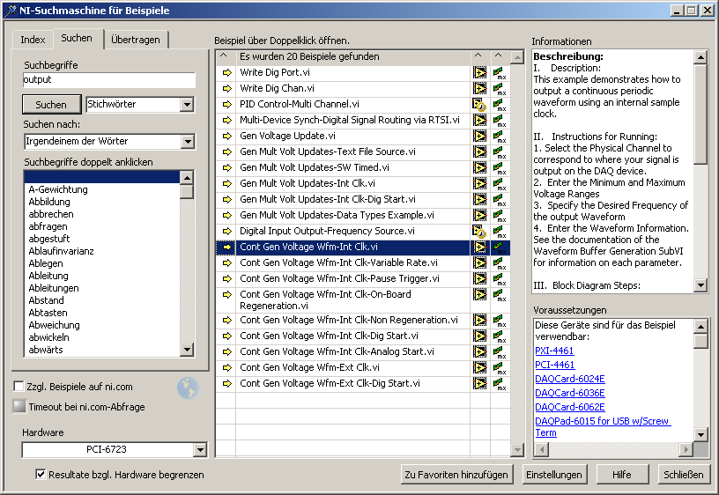Viewport: 719px width, 495px height.
Task: Click scroll-right arrow in Voraussetzungen panel
Action: tap(686, 449)
